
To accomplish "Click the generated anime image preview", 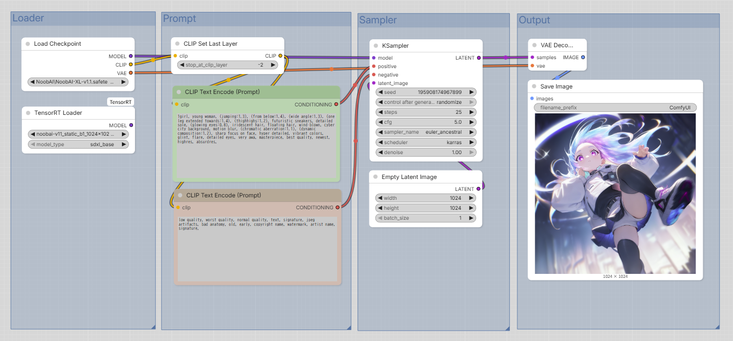I will click(x=615, y=193).
